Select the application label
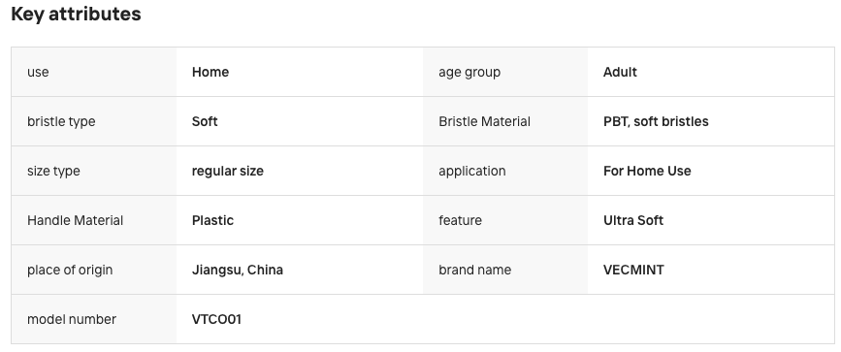841x352 pixels. tap(472, 172)
